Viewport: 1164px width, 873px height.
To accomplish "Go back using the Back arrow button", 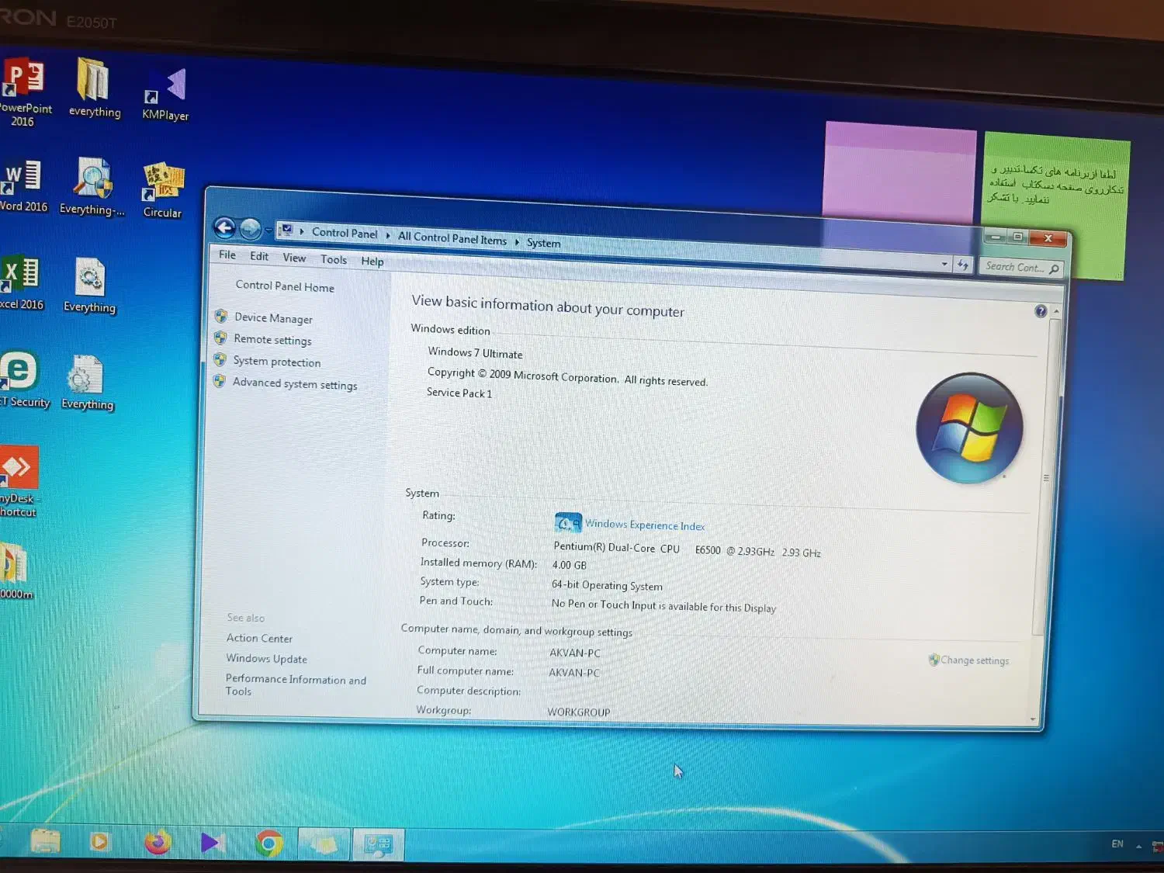I will 224,227.
